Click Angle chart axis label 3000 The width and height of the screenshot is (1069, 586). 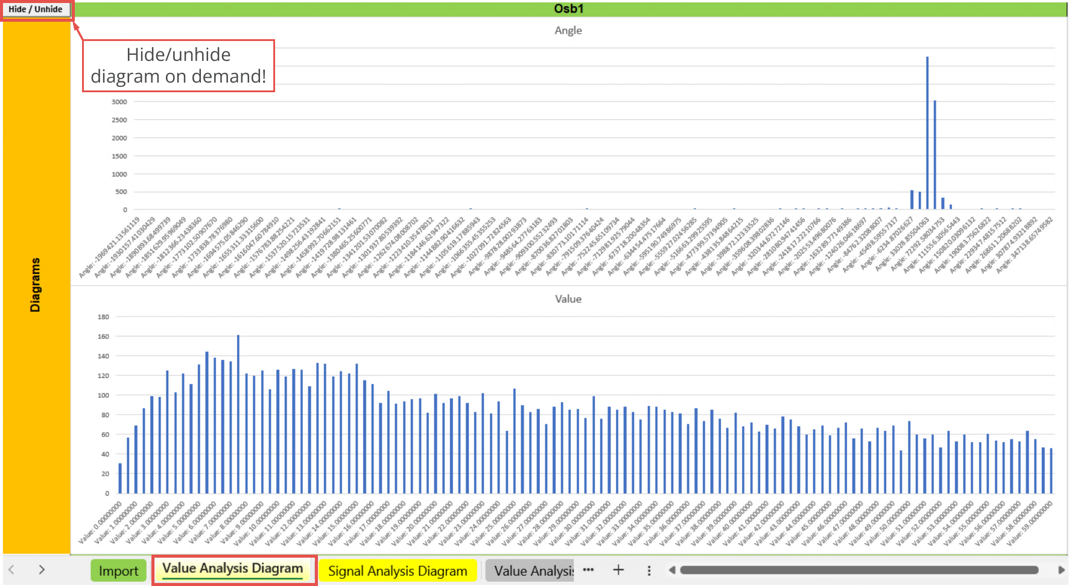pyautogui.click(x=119, y=102)
